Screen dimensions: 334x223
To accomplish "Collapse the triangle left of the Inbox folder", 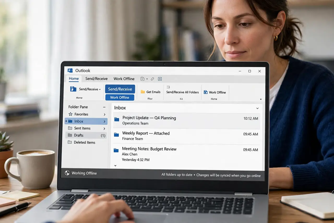I will [x=66, y=121].
